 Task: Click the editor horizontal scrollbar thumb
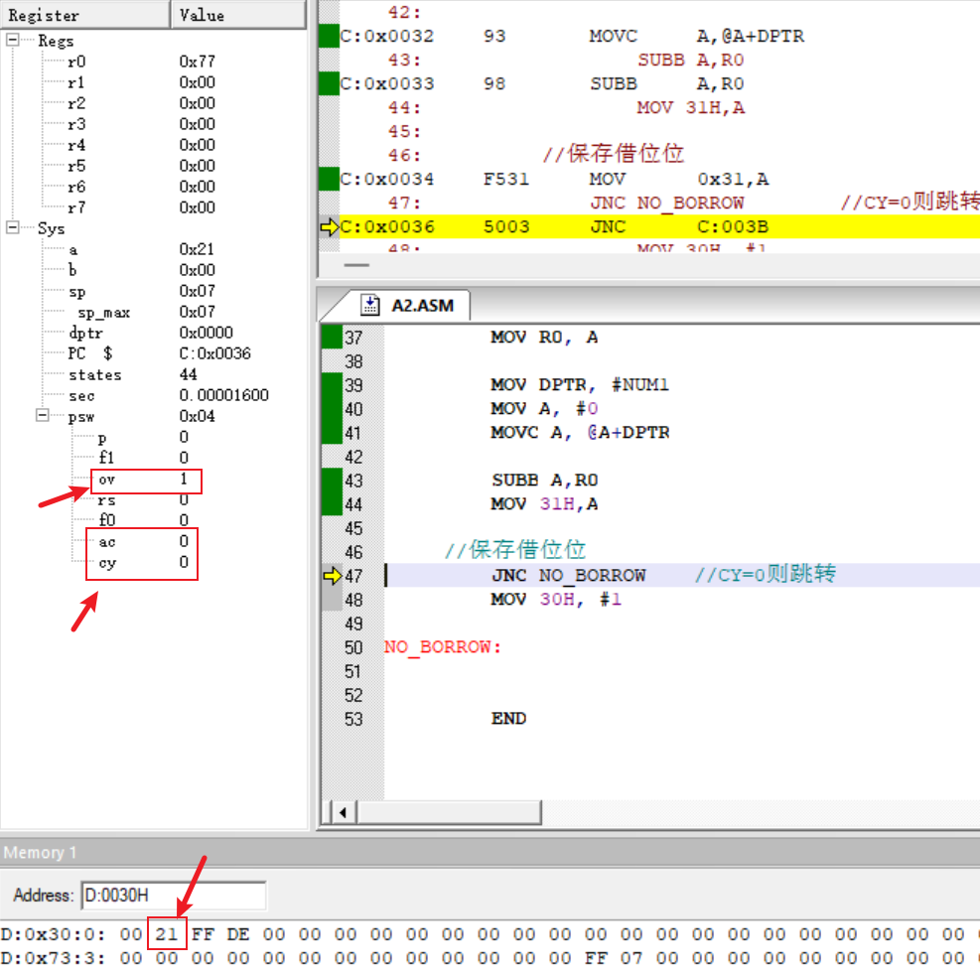(449, 812)
